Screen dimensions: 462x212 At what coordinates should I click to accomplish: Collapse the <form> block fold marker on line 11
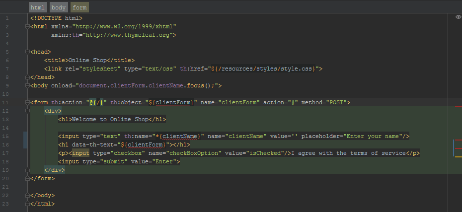coord(27,102)
